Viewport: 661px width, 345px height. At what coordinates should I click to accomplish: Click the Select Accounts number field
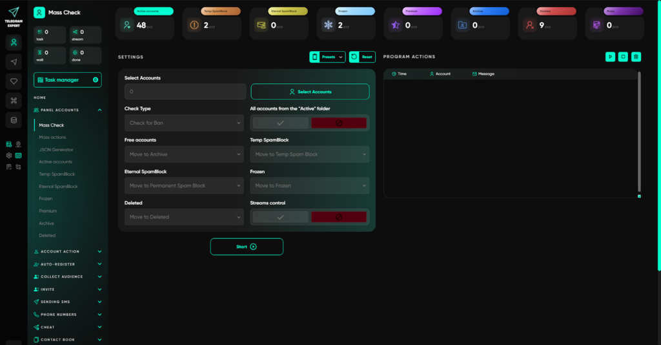coord(184,92)
